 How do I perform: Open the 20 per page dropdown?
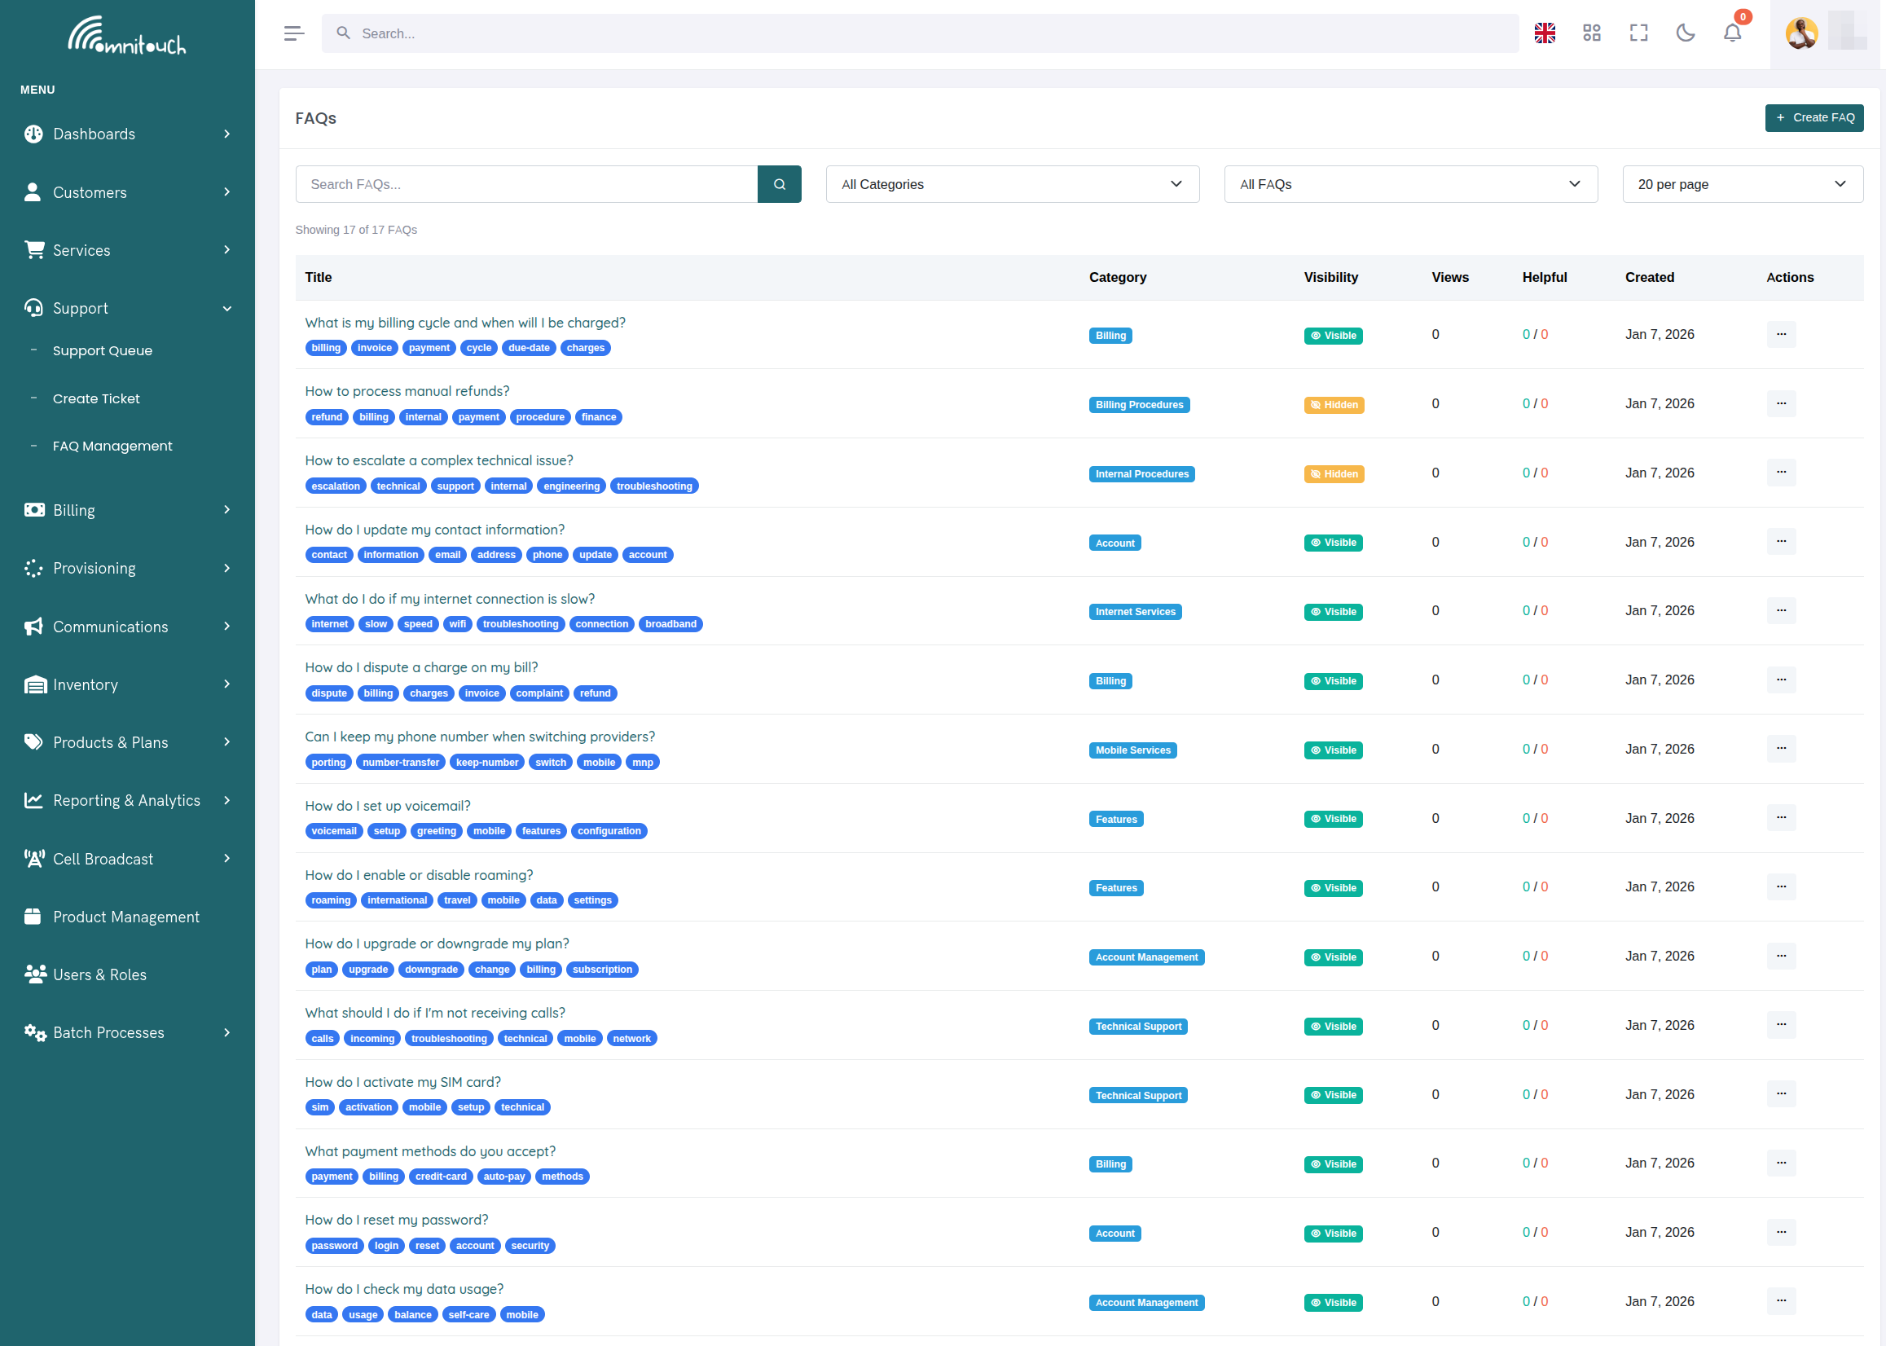[1742, 184]
